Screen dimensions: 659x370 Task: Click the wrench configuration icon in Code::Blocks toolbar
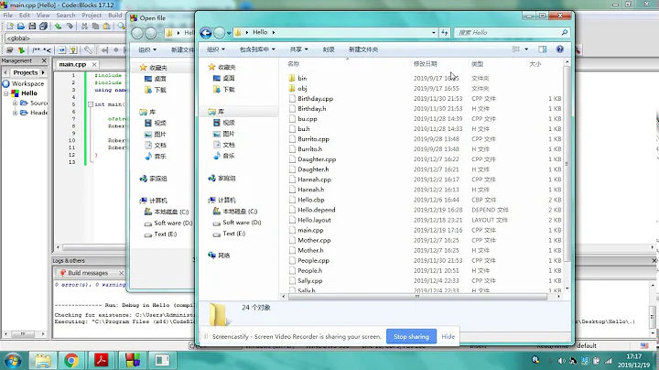tap(88, 50)
